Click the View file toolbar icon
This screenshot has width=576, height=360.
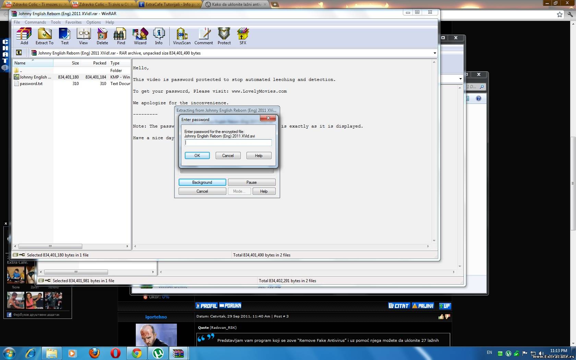point(83,36)
